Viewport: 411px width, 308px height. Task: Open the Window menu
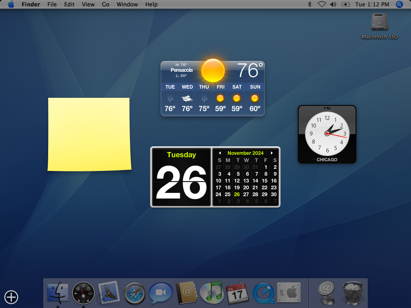(127, 4)
